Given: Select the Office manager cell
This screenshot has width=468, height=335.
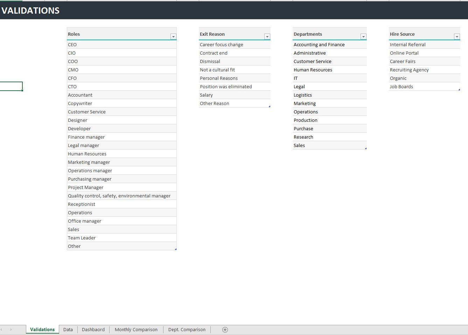Looking at the screenshot, I should (x=122, y=221).
